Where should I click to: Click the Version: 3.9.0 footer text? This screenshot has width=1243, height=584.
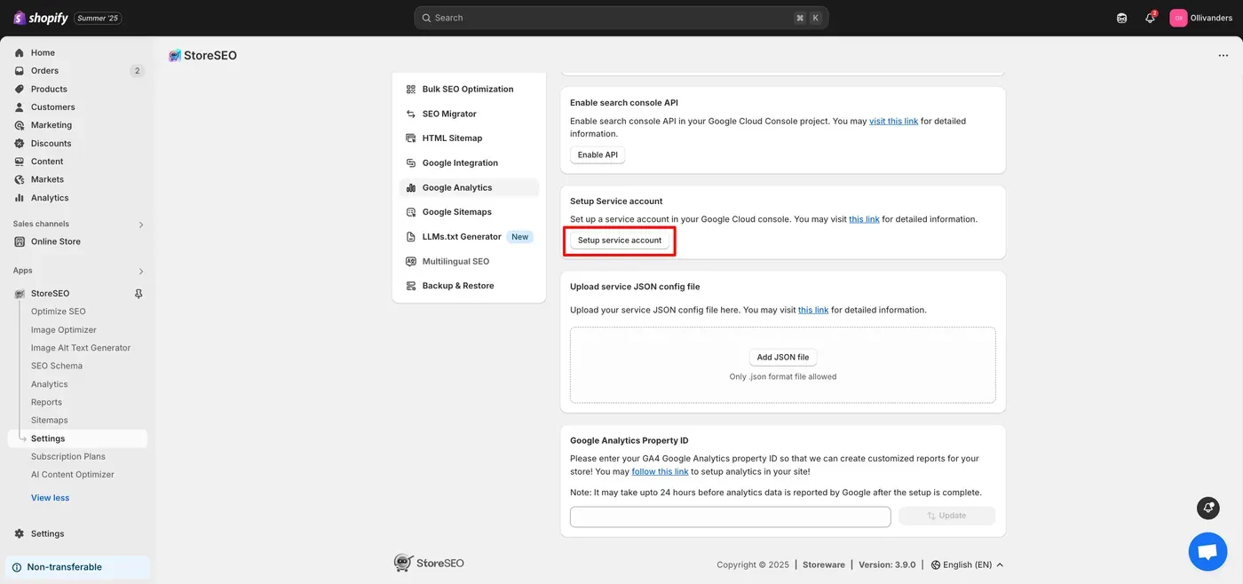pos(887,564)
